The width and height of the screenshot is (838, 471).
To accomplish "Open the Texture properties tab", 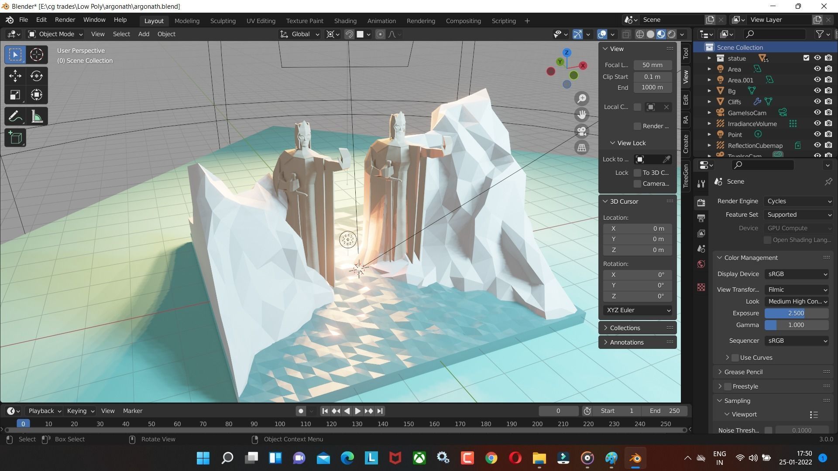I will (701, 287).
